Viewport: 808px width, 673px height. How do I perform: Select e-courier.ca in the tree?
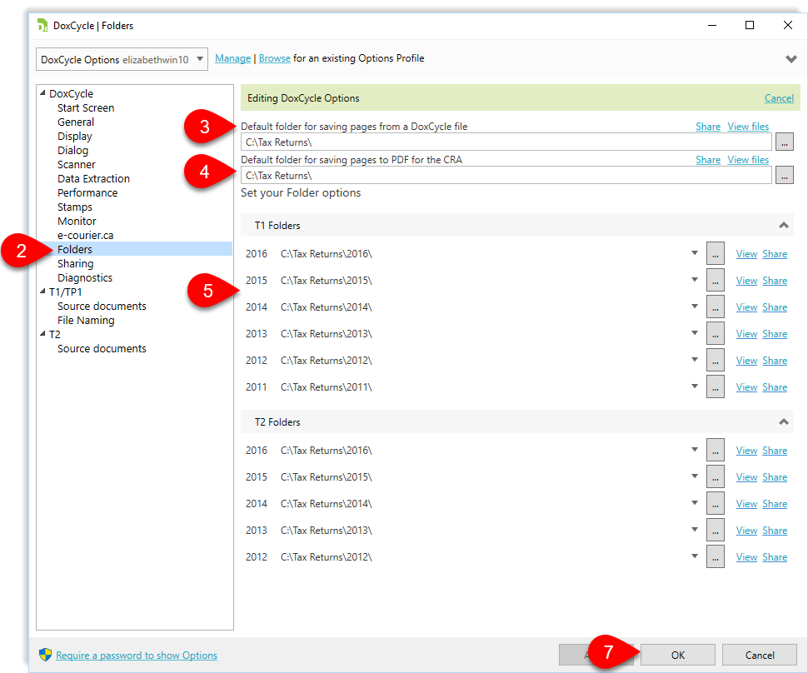click(x=85, y=236)
